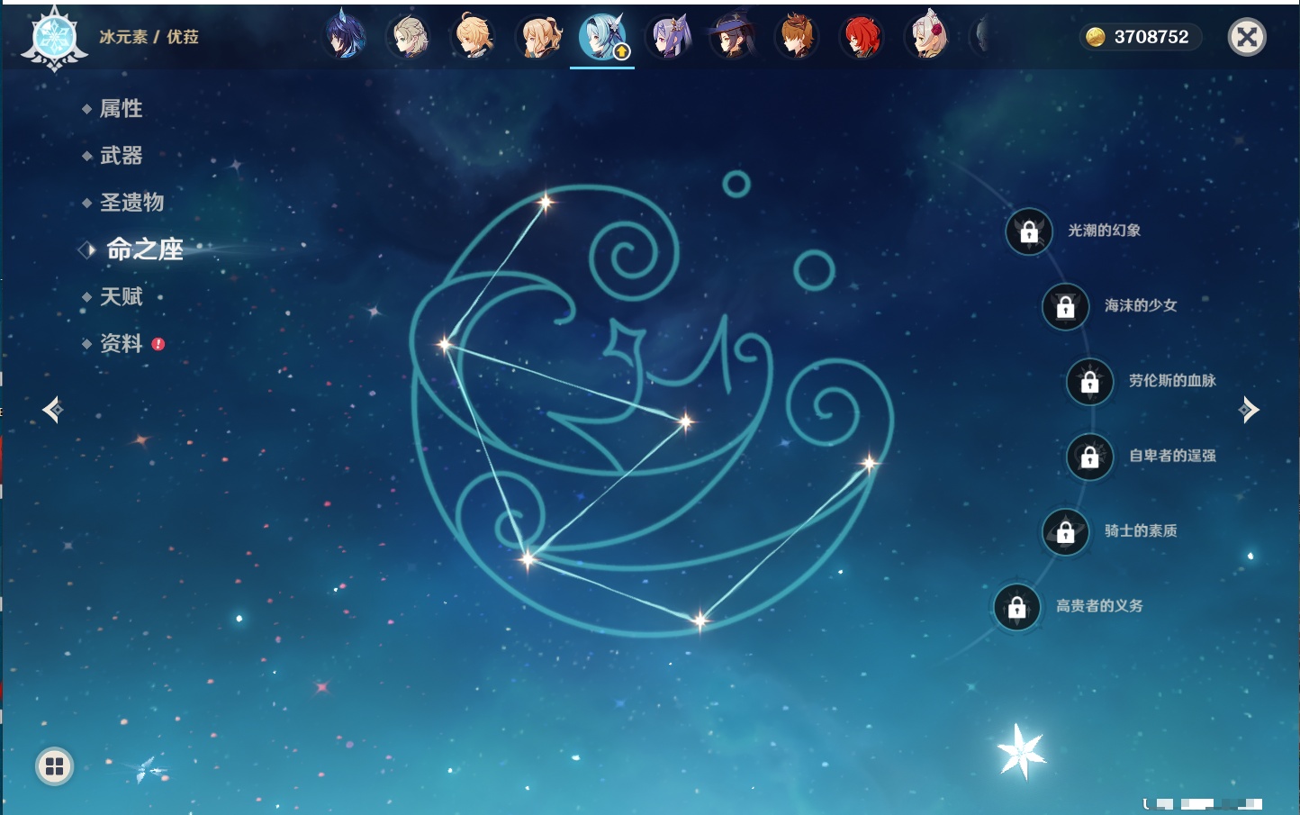
Task: Choose Tartaglia's orange-haired portrait
Action: [798, 37]
